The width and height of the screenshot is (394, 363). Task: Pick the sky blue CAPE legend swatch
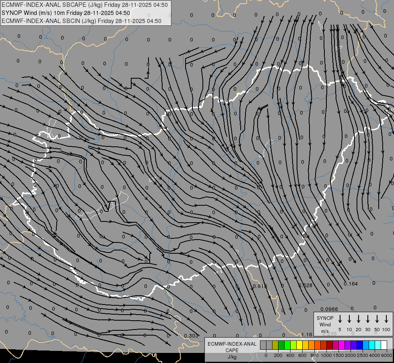(x=366, y=345)
